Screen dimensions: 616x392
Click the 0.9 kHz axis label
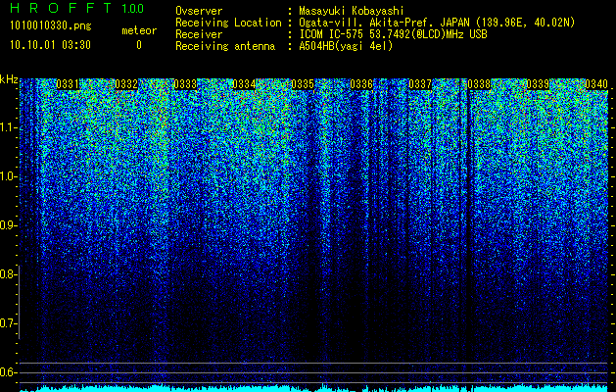(7, 225)
